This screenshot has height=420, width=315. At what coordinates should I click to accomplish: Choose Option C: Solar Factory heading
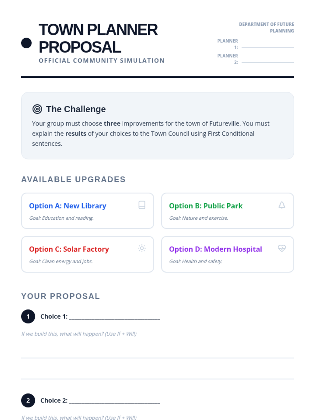pyautogui.click(x=69, y=249)
